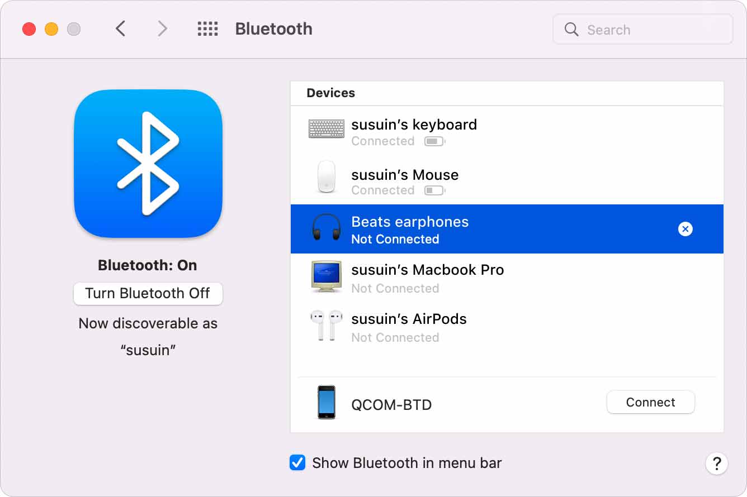Click Not Connected under Macbook Pro
The width and height of the screenshot is (747, 497).
tap(395, 289)
